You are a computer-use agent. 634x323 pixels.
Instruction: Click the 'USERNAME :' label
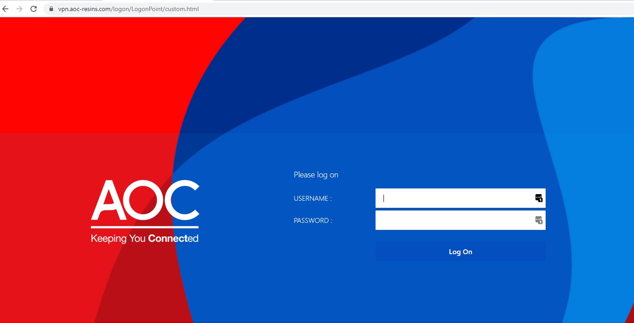click(x=313, y=199)
